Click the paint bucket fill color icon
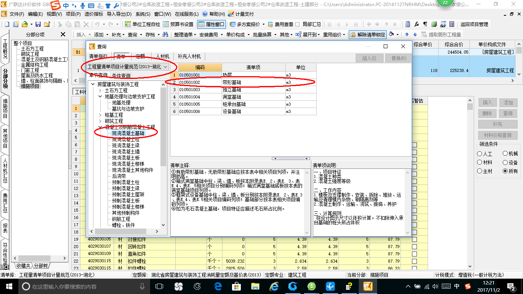 click(x=391, y=34)
